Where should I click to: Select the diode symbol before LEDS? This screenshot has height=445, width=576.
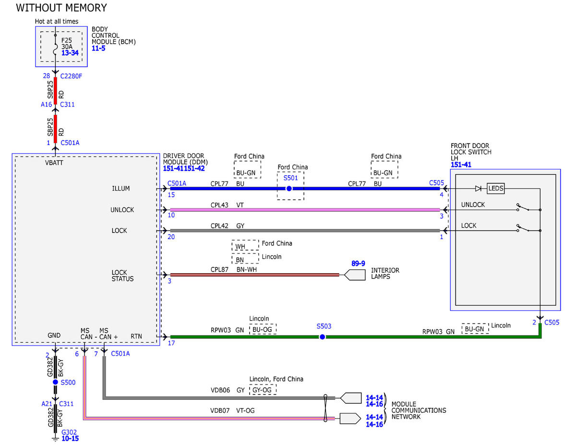[478, 189]
